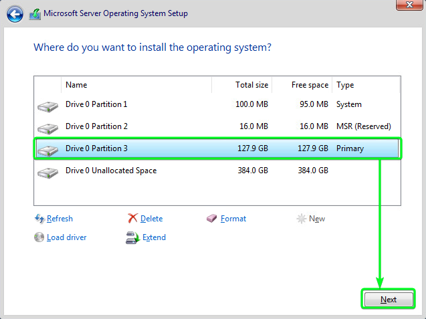
Task: Click the drive icon for Partition 2
Action: pyautogui.click(x=48, y=128)
